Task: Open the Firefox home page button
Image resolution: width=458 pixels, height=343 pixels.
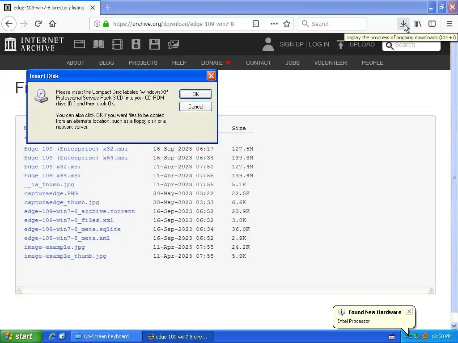Action: 52,24
